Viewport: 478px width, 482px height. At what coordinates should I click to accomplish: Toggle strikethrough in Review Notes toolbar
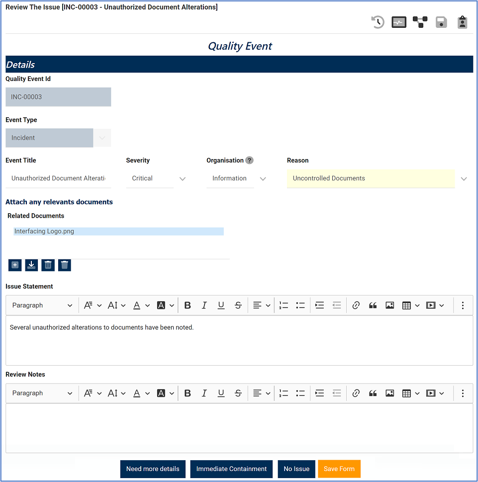click(x=238, y=393)
